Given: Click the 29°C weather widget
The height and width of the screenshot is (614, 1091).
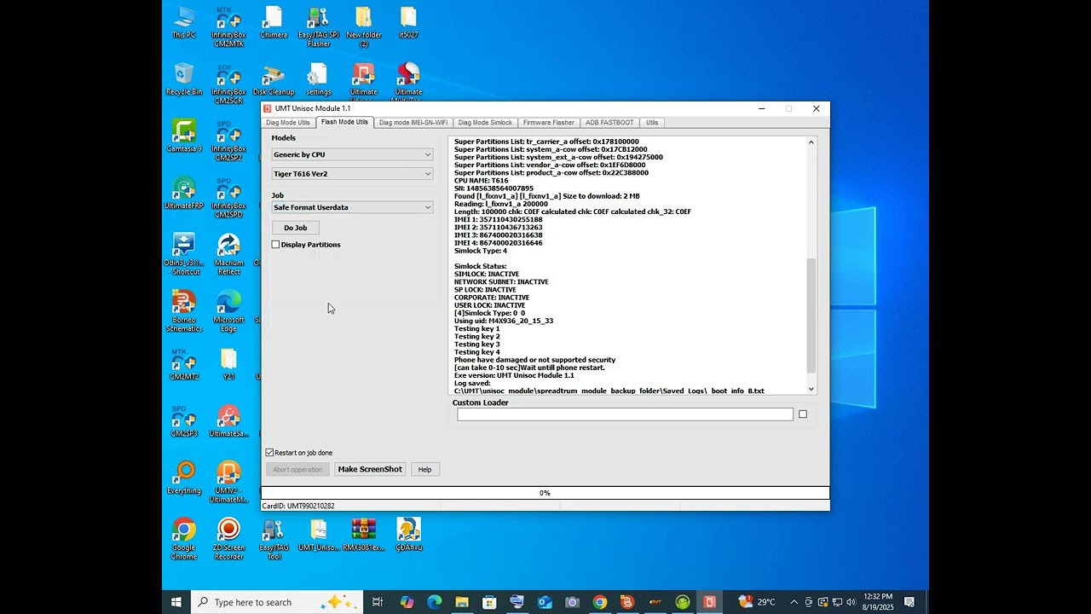Looking at the screenshot, I should (x=757, y=602).
